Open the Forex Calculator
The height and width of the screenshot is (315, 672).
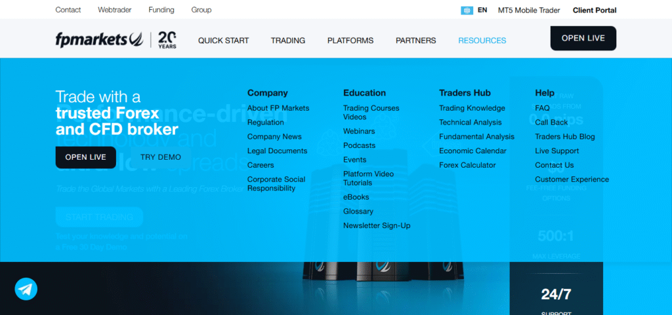pos(467,165)
